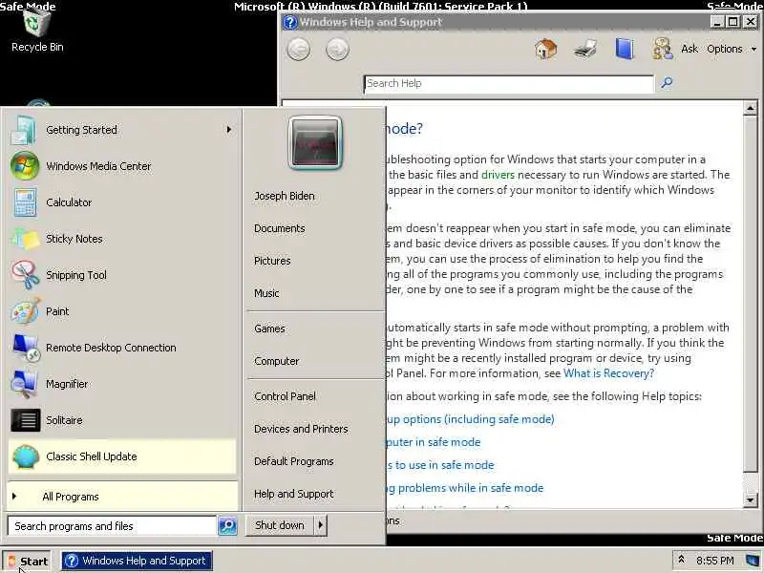Screen dimensions: 764x573
Task: Expand Getting Started submenu arrow
Action: point(228,130)
